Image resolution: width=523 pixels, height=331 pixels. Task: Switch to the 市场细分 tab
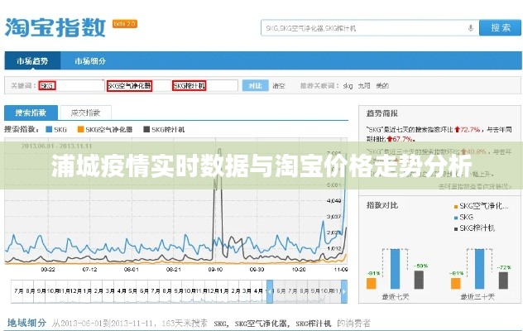(90, 61)
